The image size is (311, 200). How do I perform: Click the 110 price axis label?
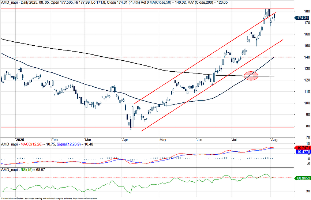point(307,91)
